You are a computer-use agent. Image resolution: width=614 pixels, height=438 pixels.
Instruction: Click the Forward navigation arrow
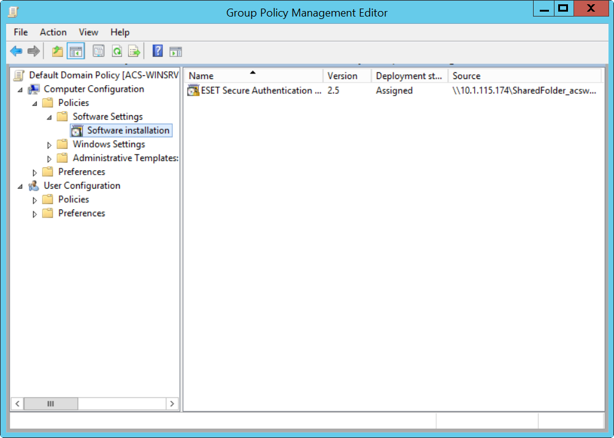(33, 51)
